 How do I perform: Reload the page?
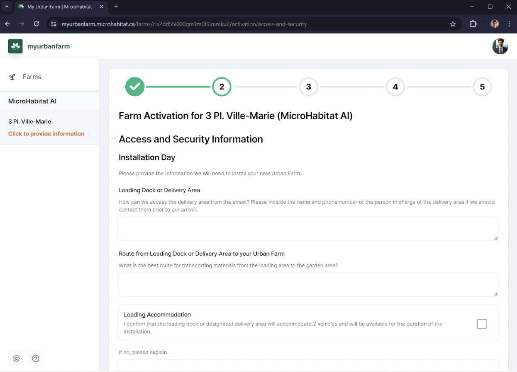[x=37, y=24]
